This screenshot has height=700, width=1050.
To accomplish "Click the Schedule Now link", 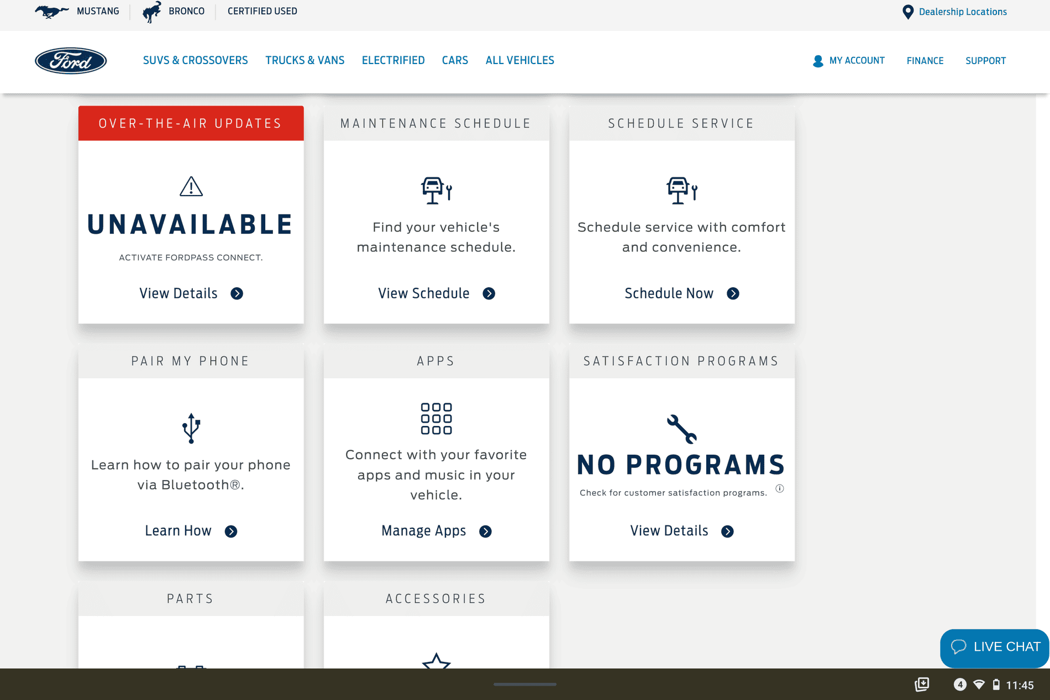I will pos(669,293).
